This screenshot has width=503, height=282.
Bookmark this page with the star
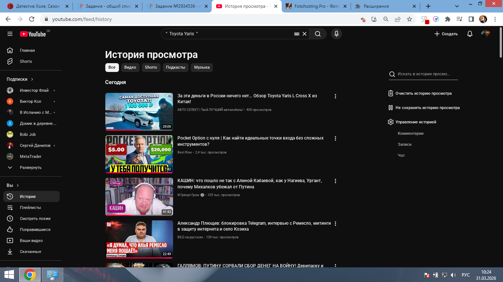[409, 19]
